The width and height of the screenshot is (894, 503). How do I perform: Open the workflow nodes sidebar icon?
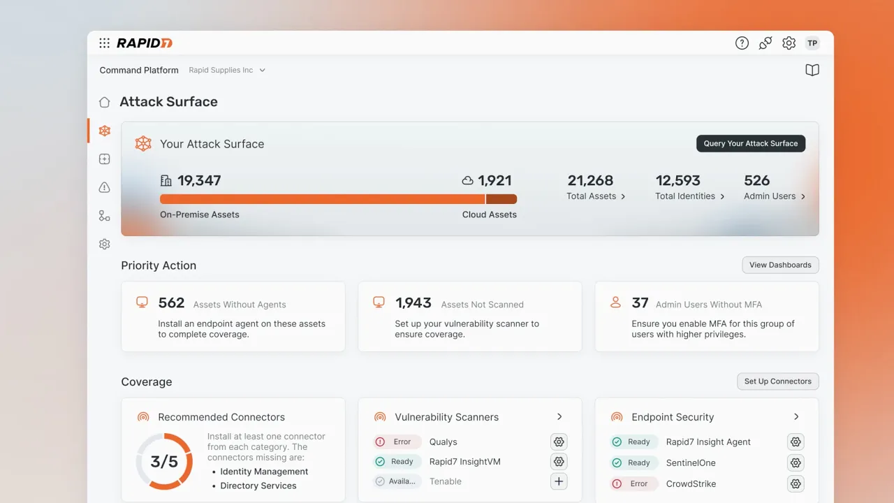[x=104, y=216]
